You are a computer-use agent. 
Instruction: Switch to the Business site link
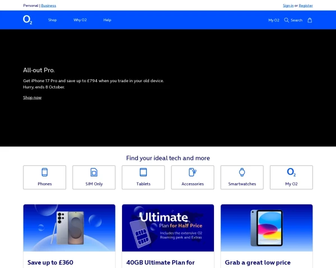(x=48, y=6)
